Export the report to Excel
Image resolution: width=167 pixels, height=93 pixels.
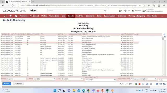tap(136, 84)
